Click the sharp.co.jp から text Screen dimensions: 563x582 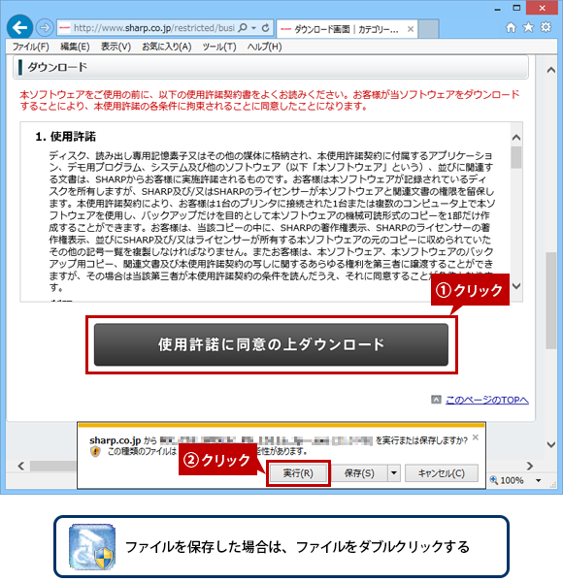pyautogui.click(x=123, y=440)
